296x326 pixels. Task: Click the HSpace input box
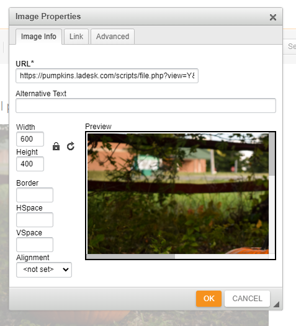35,220
